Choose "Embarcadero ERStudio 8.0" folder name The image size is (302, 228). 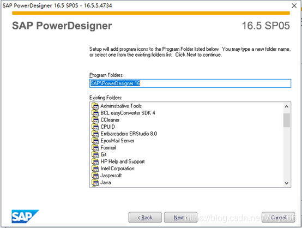click(129, 134)
